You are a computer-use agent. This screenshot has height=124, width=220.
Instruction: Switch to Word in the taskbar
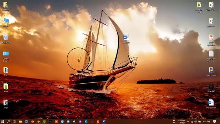(104, 122)
